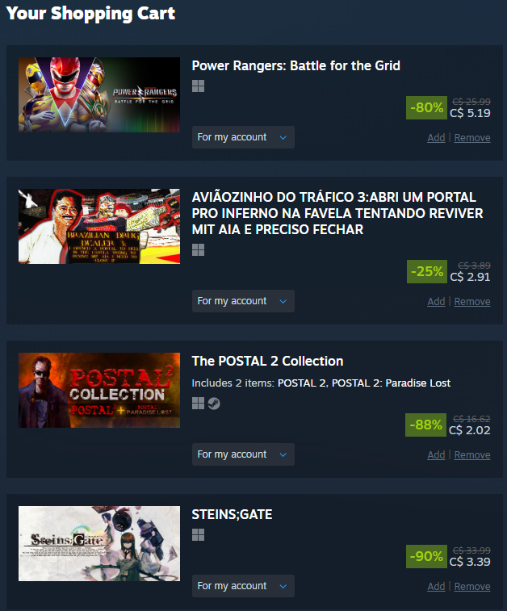This screenshot has height=611, width=507.
Task: Open Power Rangers: Battle for the Grid title
Action: (295, 66)
